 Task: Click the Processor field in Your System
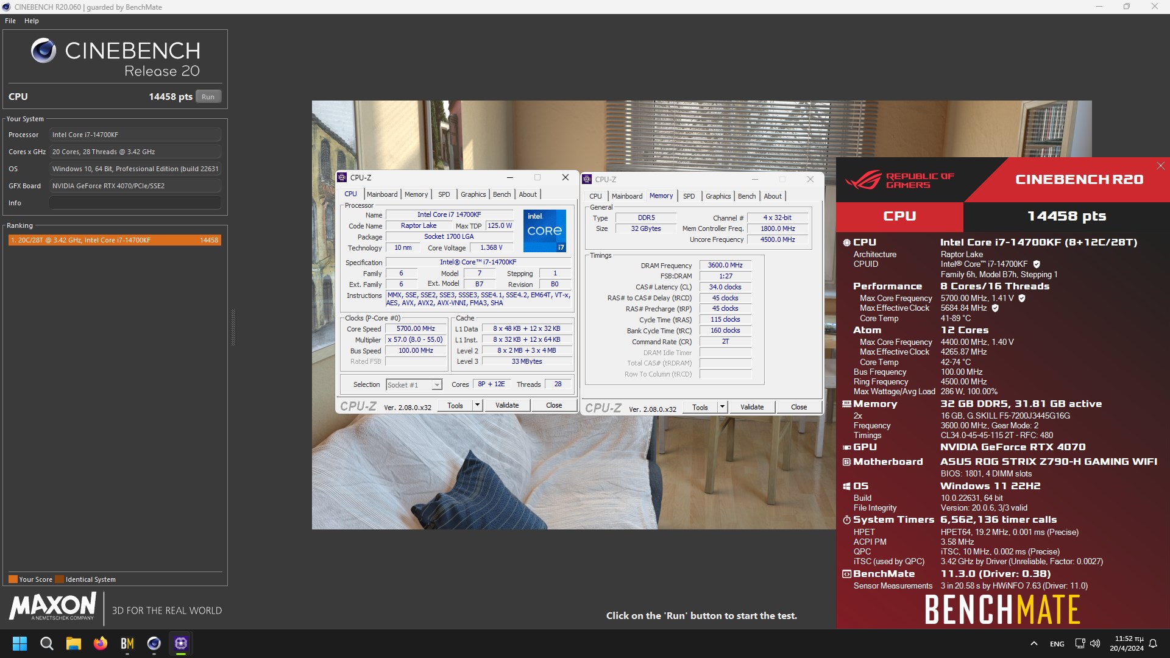135,135
